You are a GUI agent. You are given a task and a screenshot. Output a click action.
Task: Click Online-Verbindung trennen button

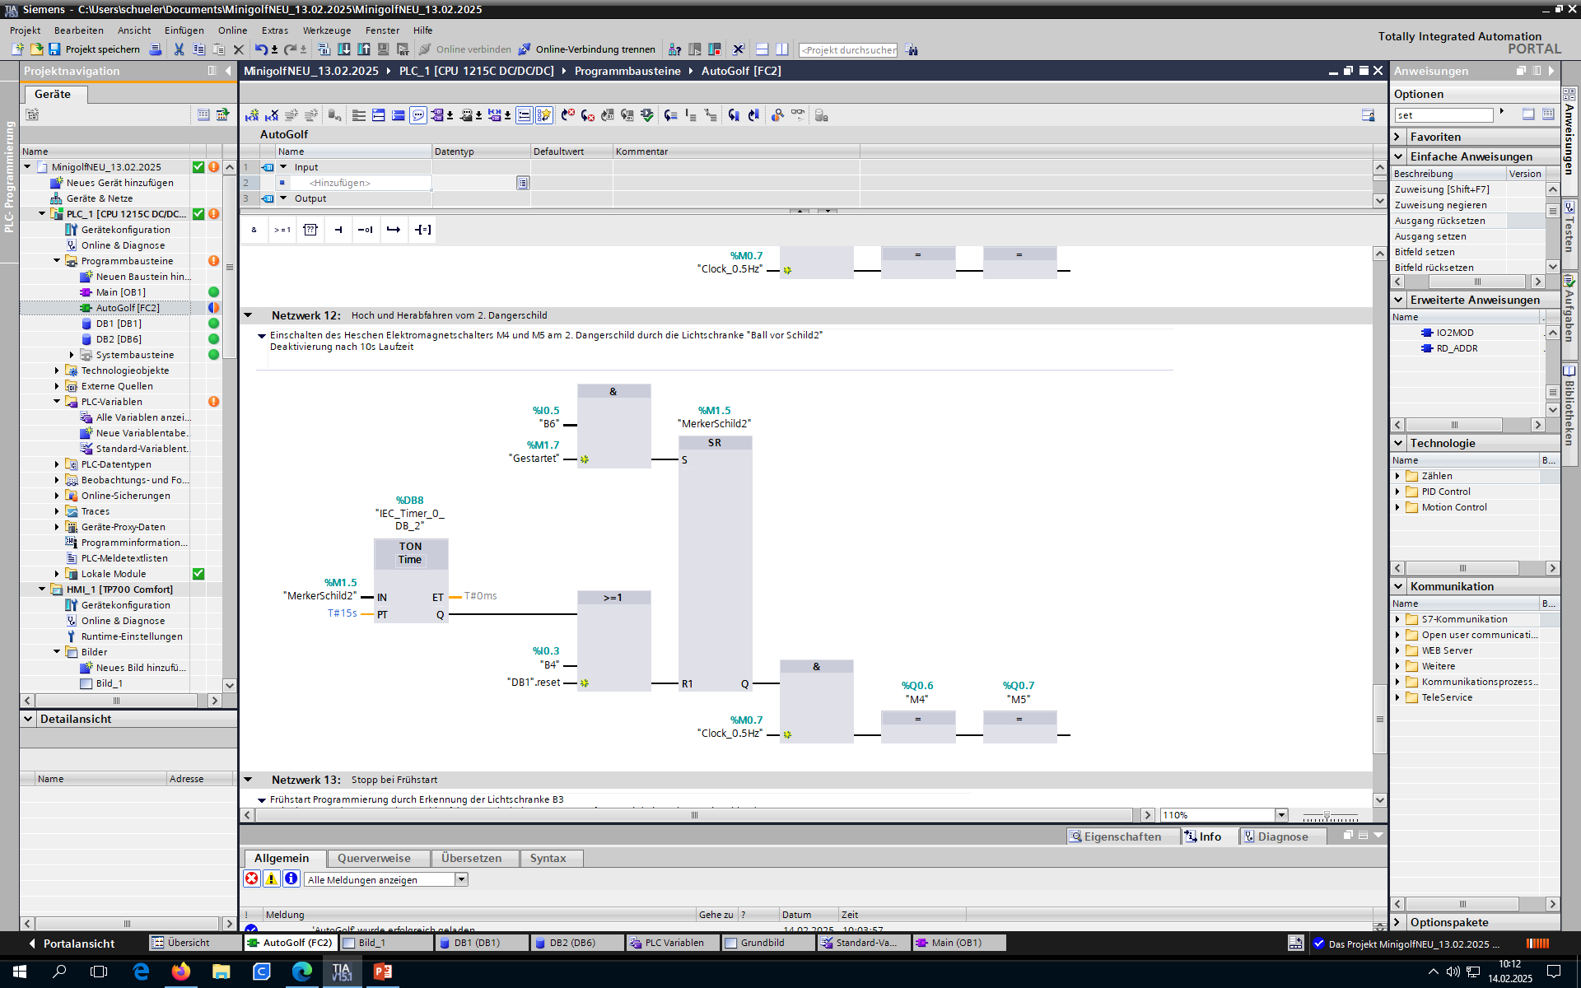pos(586,49)
